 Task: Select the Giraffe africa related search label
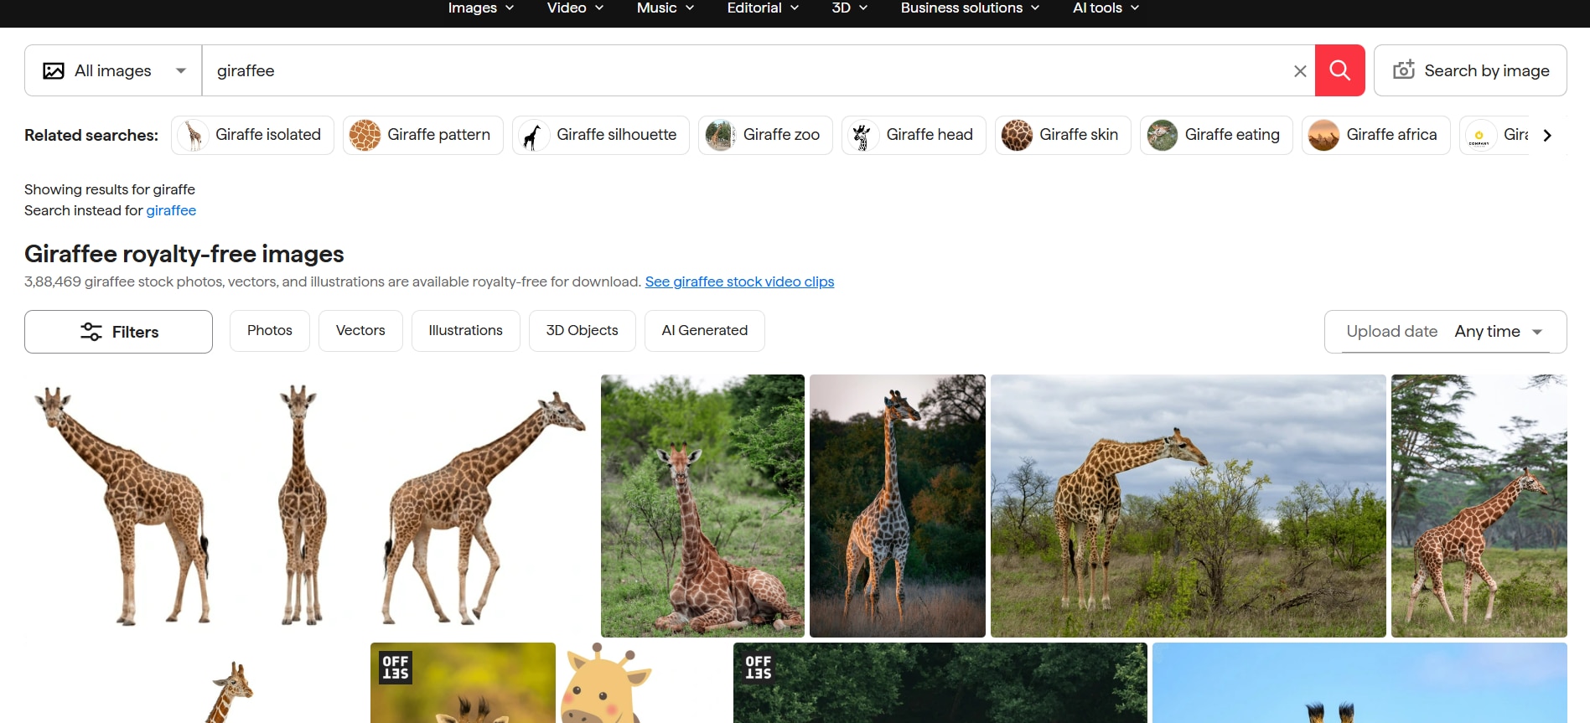pyautogui.click(x=1391, y=135)
